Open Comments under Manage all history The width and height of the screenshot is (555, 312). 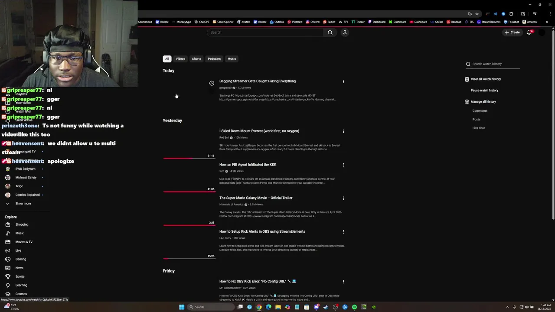click(480, 111)
